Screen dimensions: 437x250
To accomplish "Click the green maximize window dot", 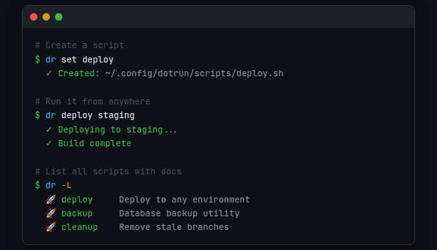I will (x=59, y=17).
